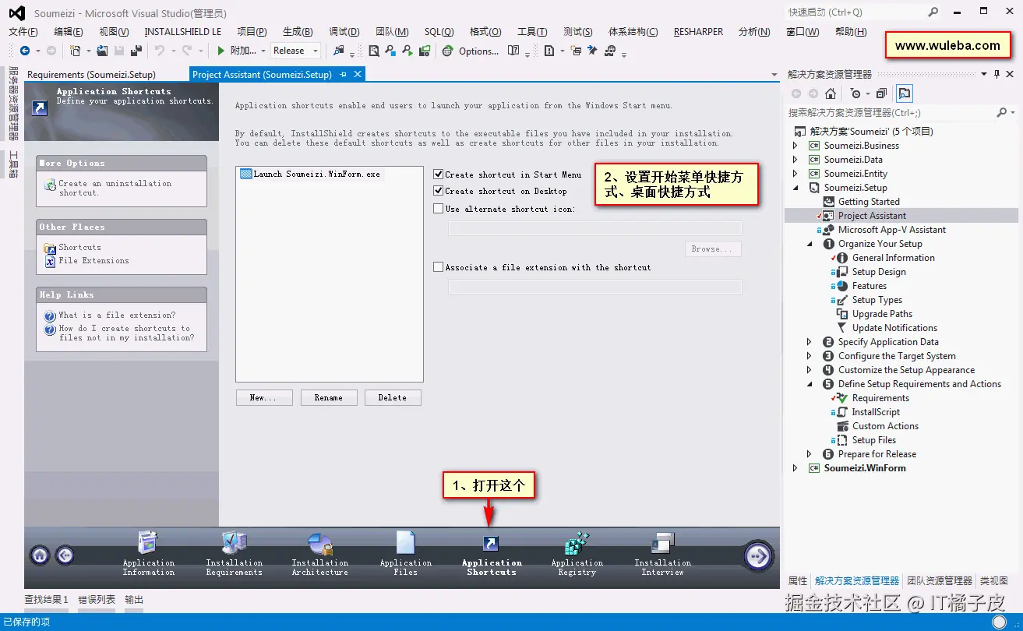Enable Use alternate shortcut icon
This screenshot has height=631, width=1023.
tap(438, 207)
